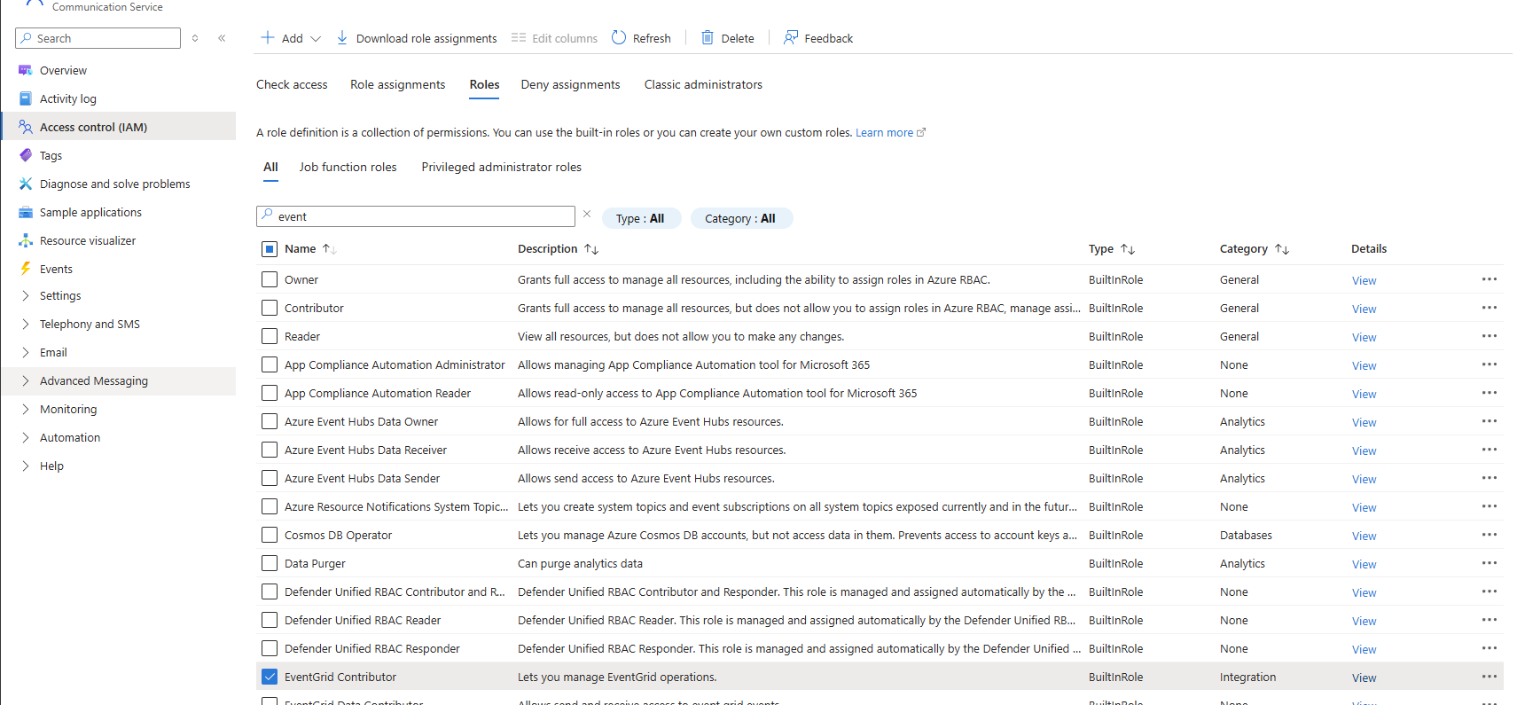The height and width of the screenshot is (705, 1517).
Task: Expand the Automation section
Action: [26, 437]
